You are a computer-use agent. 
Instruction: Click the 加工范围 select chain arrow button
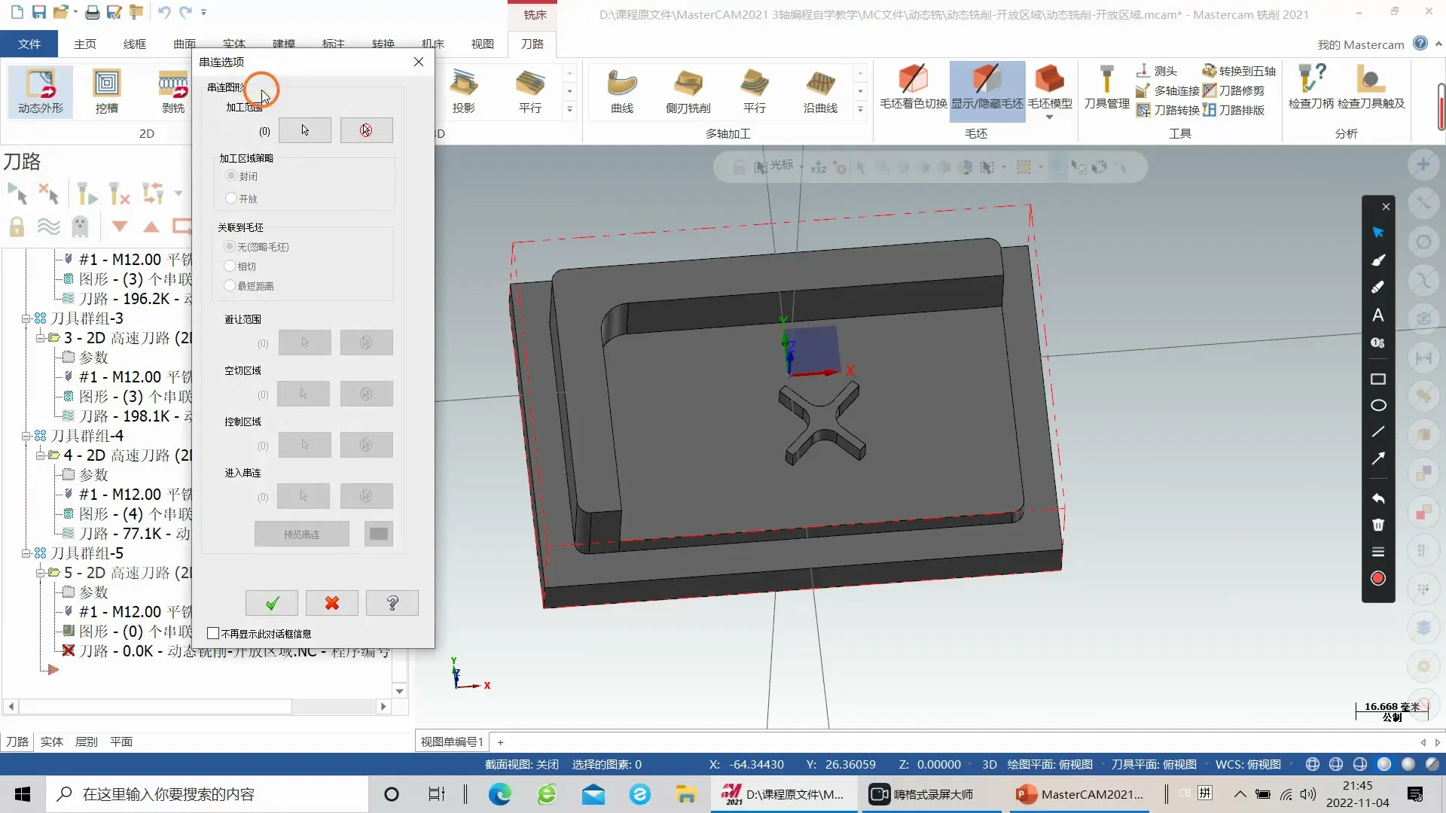click(x=304, y=130)
